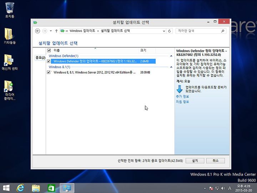Click the Action Center flag icon
The image size is (257, 193).
(211, 188)
